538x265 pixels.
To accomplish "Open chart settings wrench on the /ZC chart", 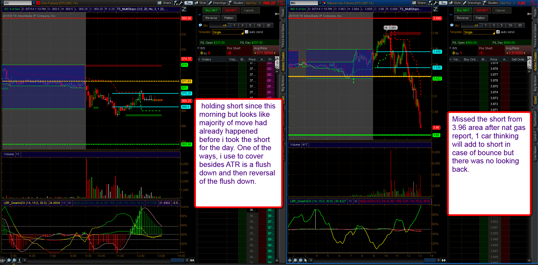I will 181,3.
